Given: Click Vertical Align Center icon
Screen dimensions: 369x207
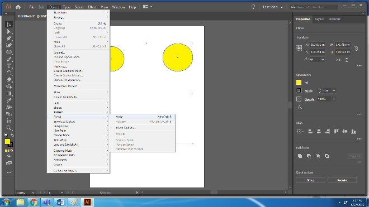Looking at the screenshot, I should 345,132.
